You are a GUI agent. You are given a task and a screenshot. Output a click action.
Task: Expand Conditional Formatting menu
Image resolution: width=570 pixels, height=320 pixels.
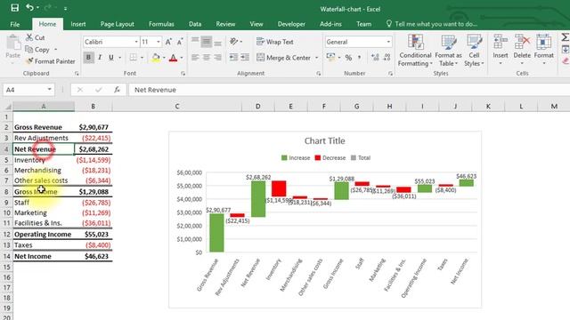pos(415,51)
